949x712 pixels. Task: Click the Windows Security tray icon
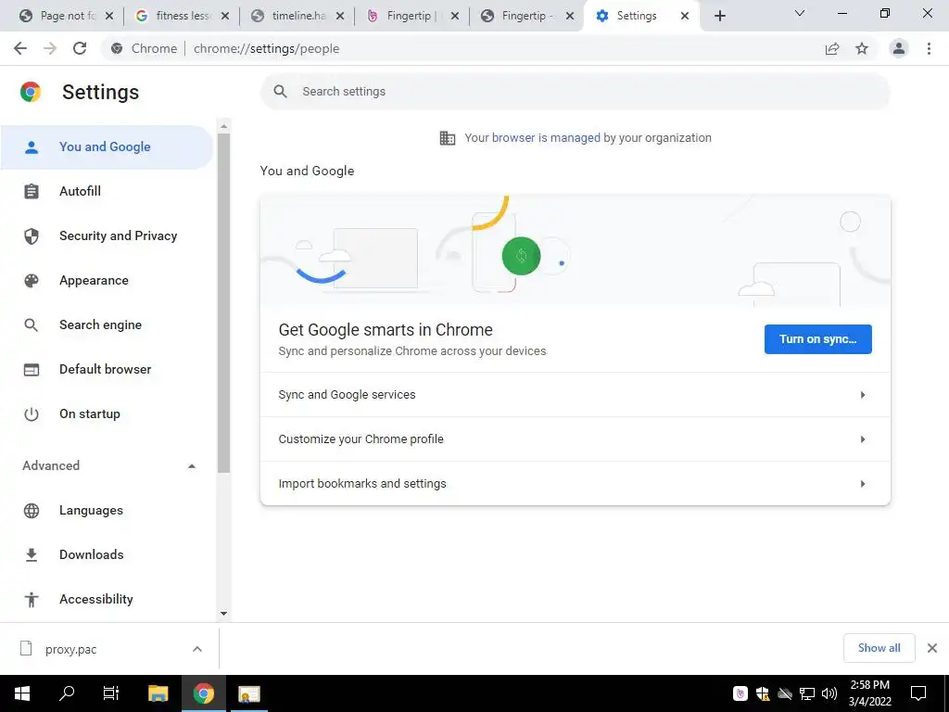point(763,693)
